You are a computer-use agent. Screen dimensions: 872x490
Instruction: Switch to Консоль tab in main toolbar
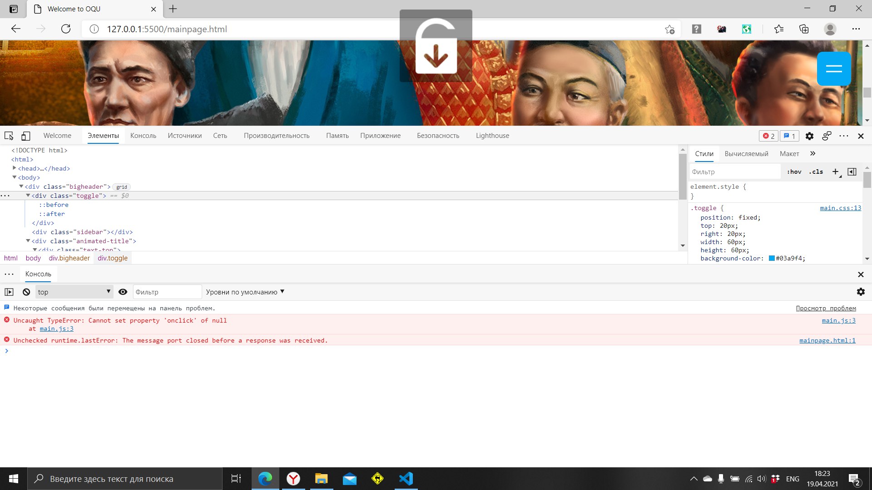coord(143,136)
